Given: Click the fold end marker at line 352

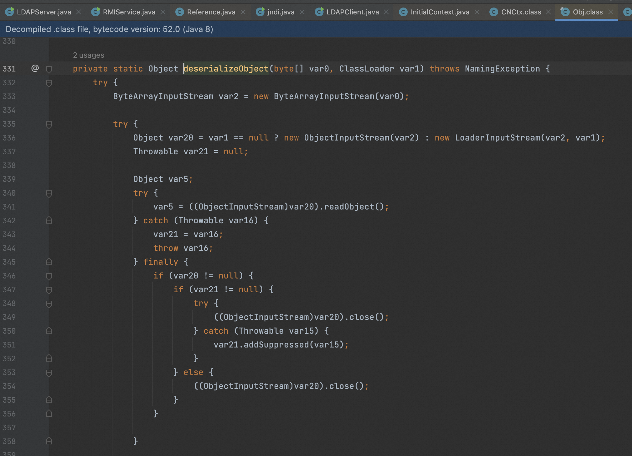Looking at the screenshot, I should coord(49,358).
